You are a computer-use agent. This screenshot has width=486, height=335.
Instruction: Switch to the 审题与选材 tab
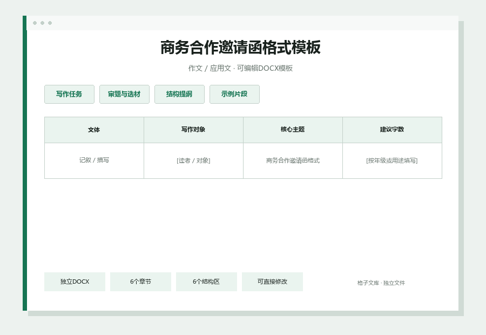[124, 95]
